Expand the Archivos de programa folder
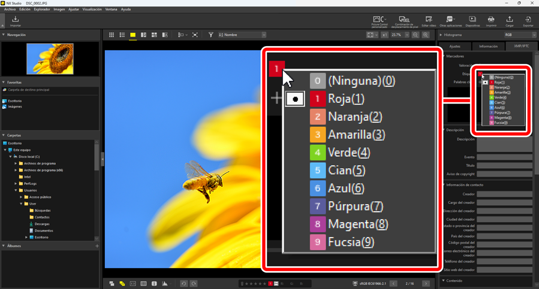539x289 pixels. [16, 163]
